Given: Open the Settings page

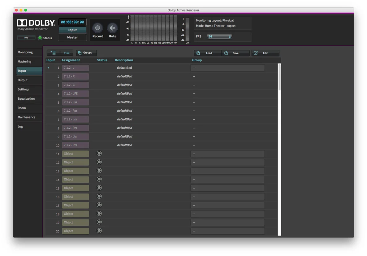Looking at the screenshot, I should click(x=29, y=89).
